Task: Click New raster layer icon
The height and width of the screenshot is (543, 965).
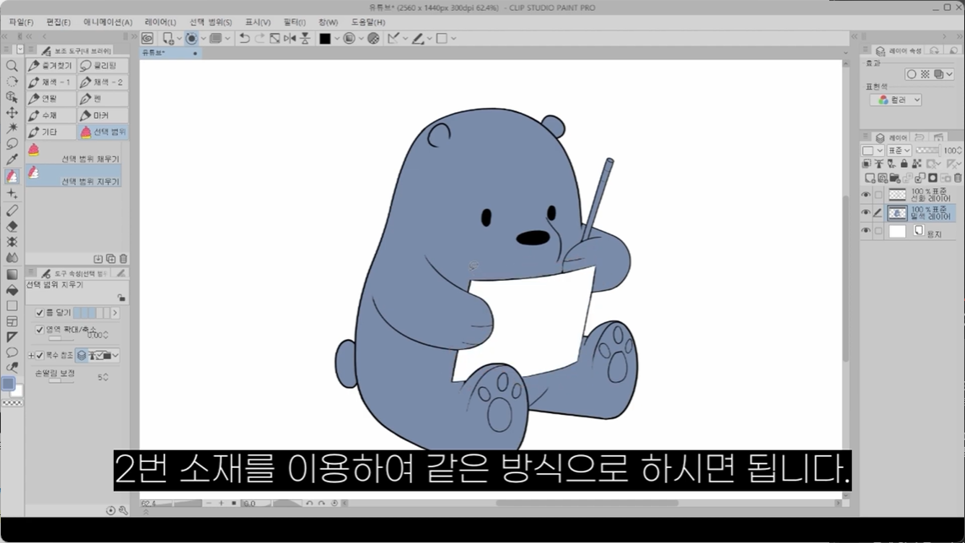Action: pos(870,178)
